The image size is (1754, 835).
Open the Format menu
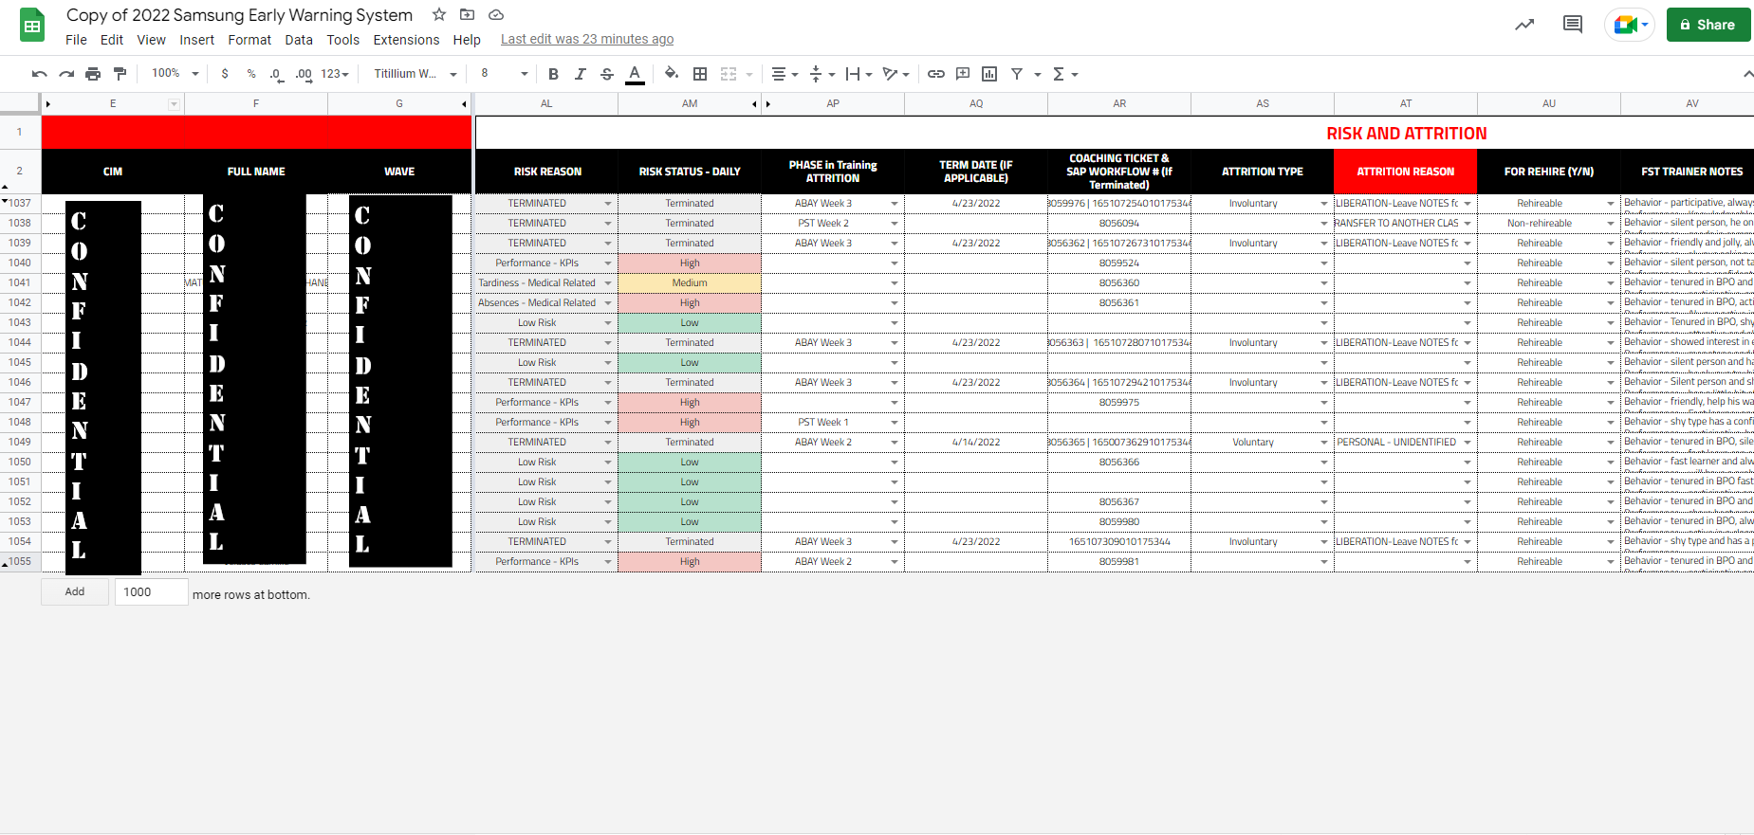249,40
